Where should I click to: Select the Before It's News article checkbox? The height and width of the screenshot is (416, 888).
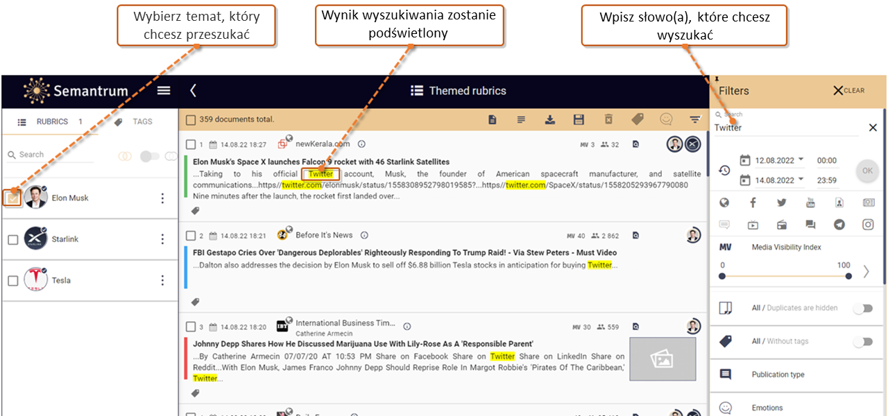coord(191,236)
